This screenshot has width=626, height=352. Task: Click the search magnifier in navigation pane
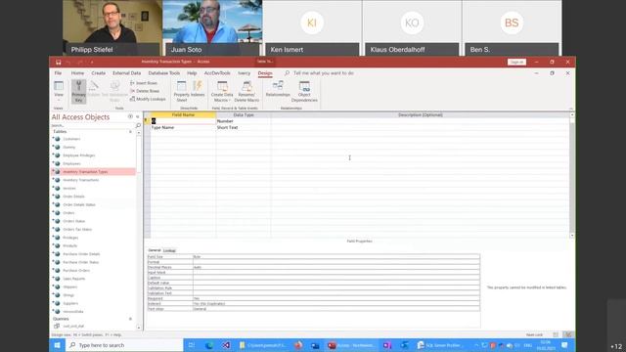click(x=138, y=125)
